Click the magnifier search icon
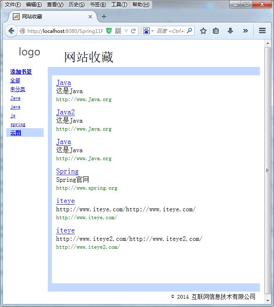This screenshot has height=307, width=274. coord(190,30)
